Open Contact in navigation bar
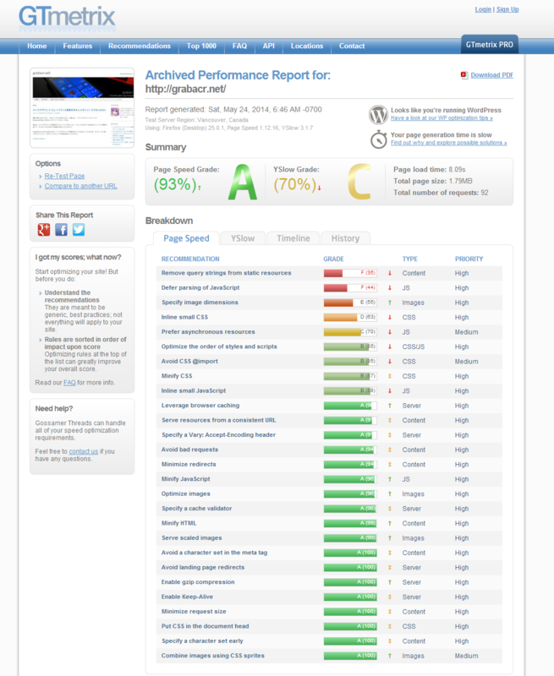This screenshot has height=676, width=554. coord(352,46)
